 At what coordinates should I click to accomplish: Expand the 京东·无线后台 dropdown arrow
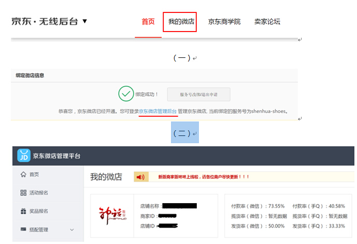84,21
